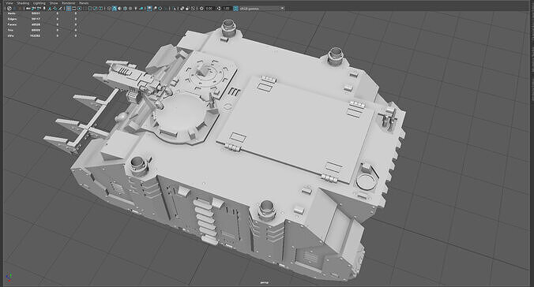Open the Show menu
This screenshot has height=287, width=534.
[54, 3]
